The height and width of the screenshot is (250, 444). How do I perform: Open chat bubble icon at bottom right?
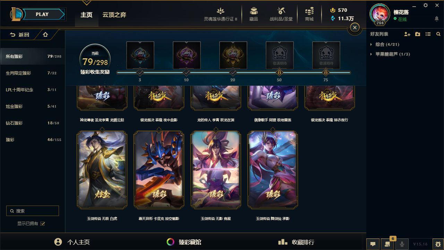[373, 244]
